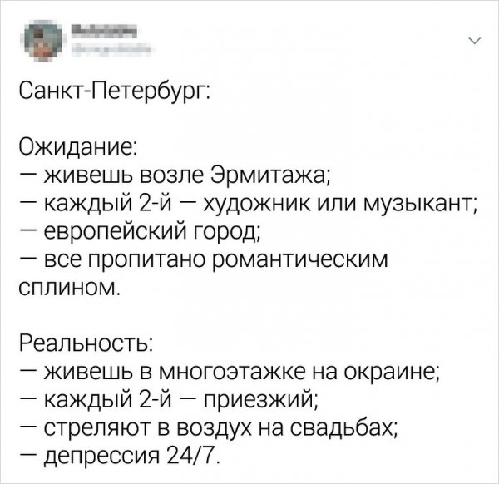Open the tweet options chevron menu
This screenshot has height=484, width=499.
click(x=473, y=41)
